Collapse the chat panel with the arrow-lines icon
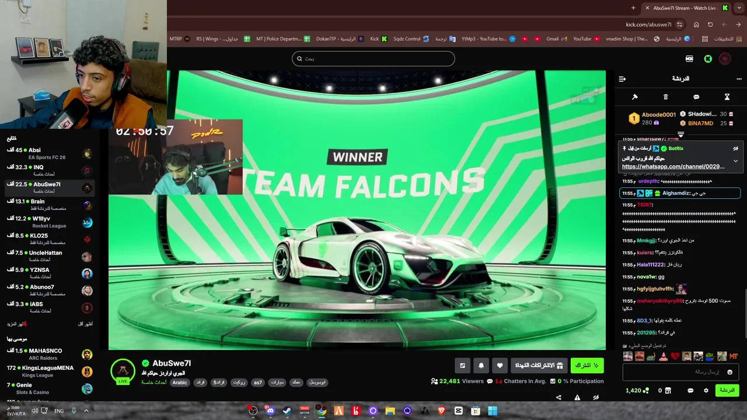Screen dimensions: 747x420 click(622, 79)
